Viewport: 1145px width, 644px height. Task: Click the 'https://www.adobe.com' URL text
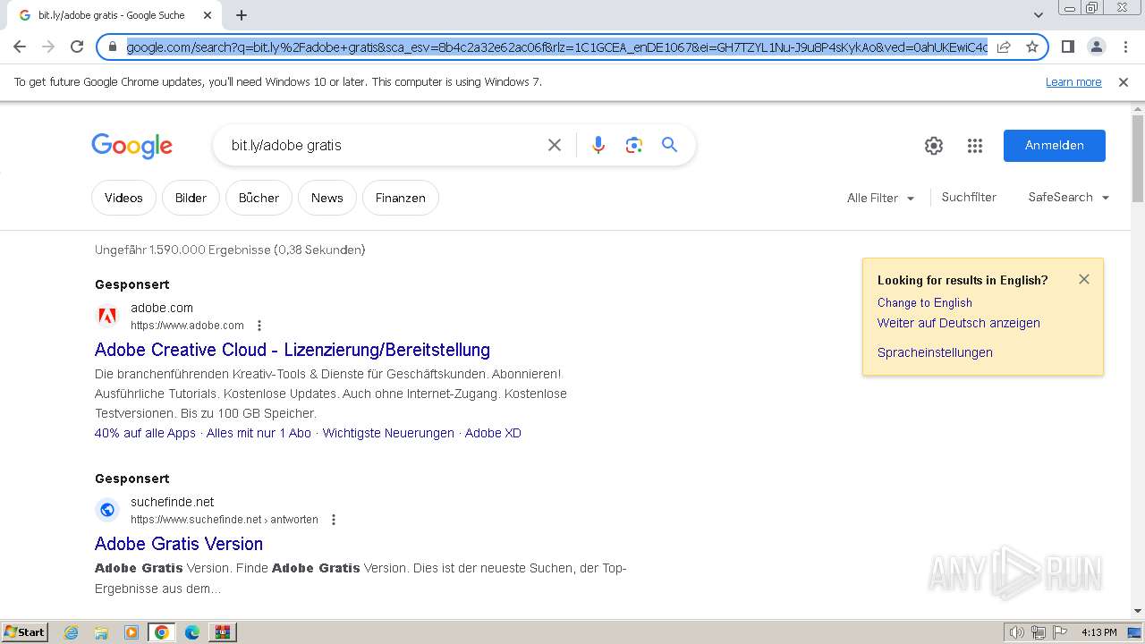187,326
